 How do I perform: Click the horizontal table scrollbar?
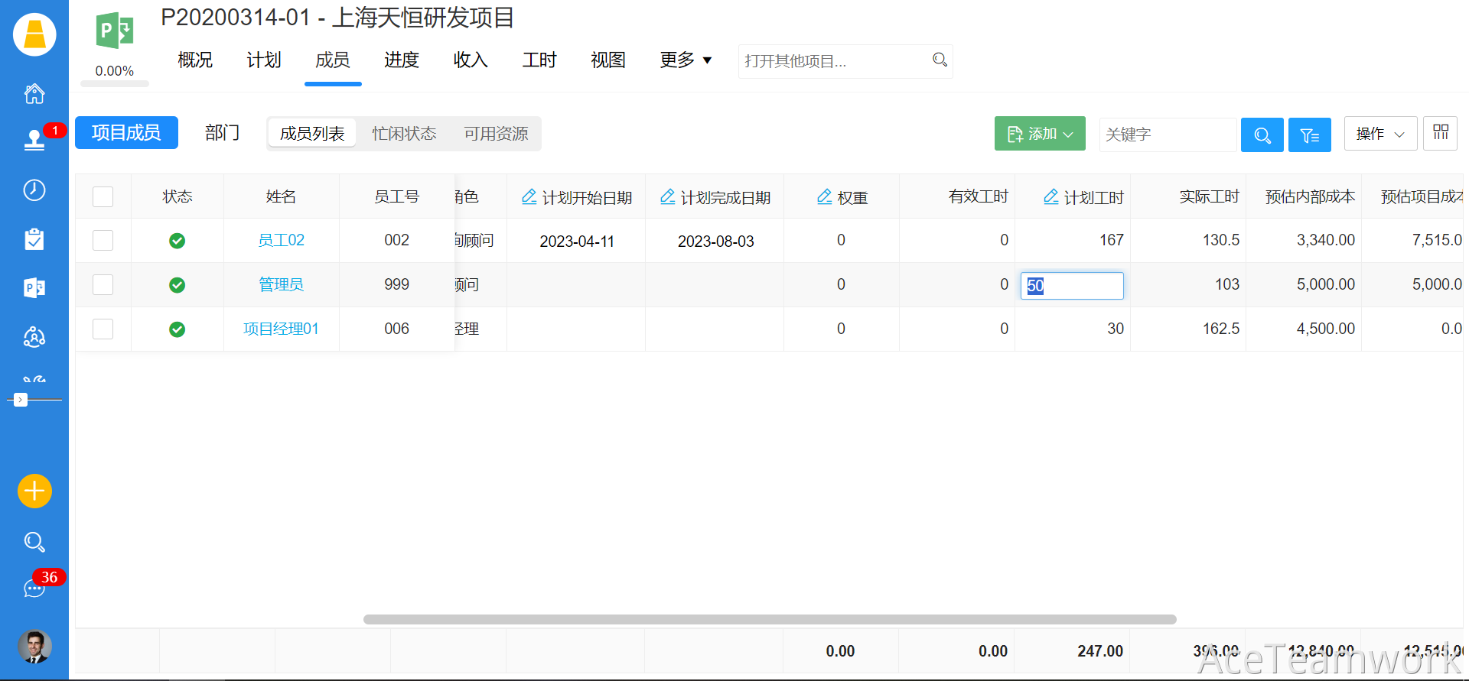point(769,619)
